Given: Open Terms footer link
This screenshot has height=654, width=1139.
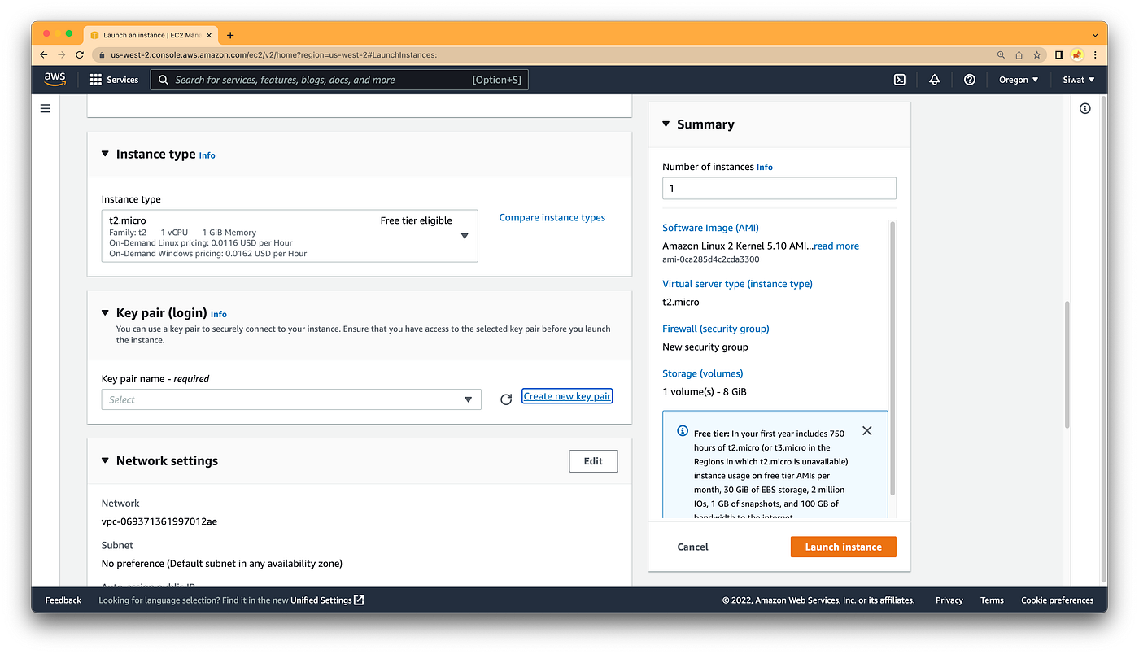Looking at the screenshot, I should (992, 600).
